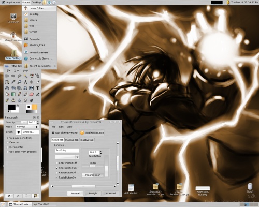Select the Fuzzy Select magic wand tool
Image resolution: width=259 pixels, height=207 pixels.
tap(25, 76)
